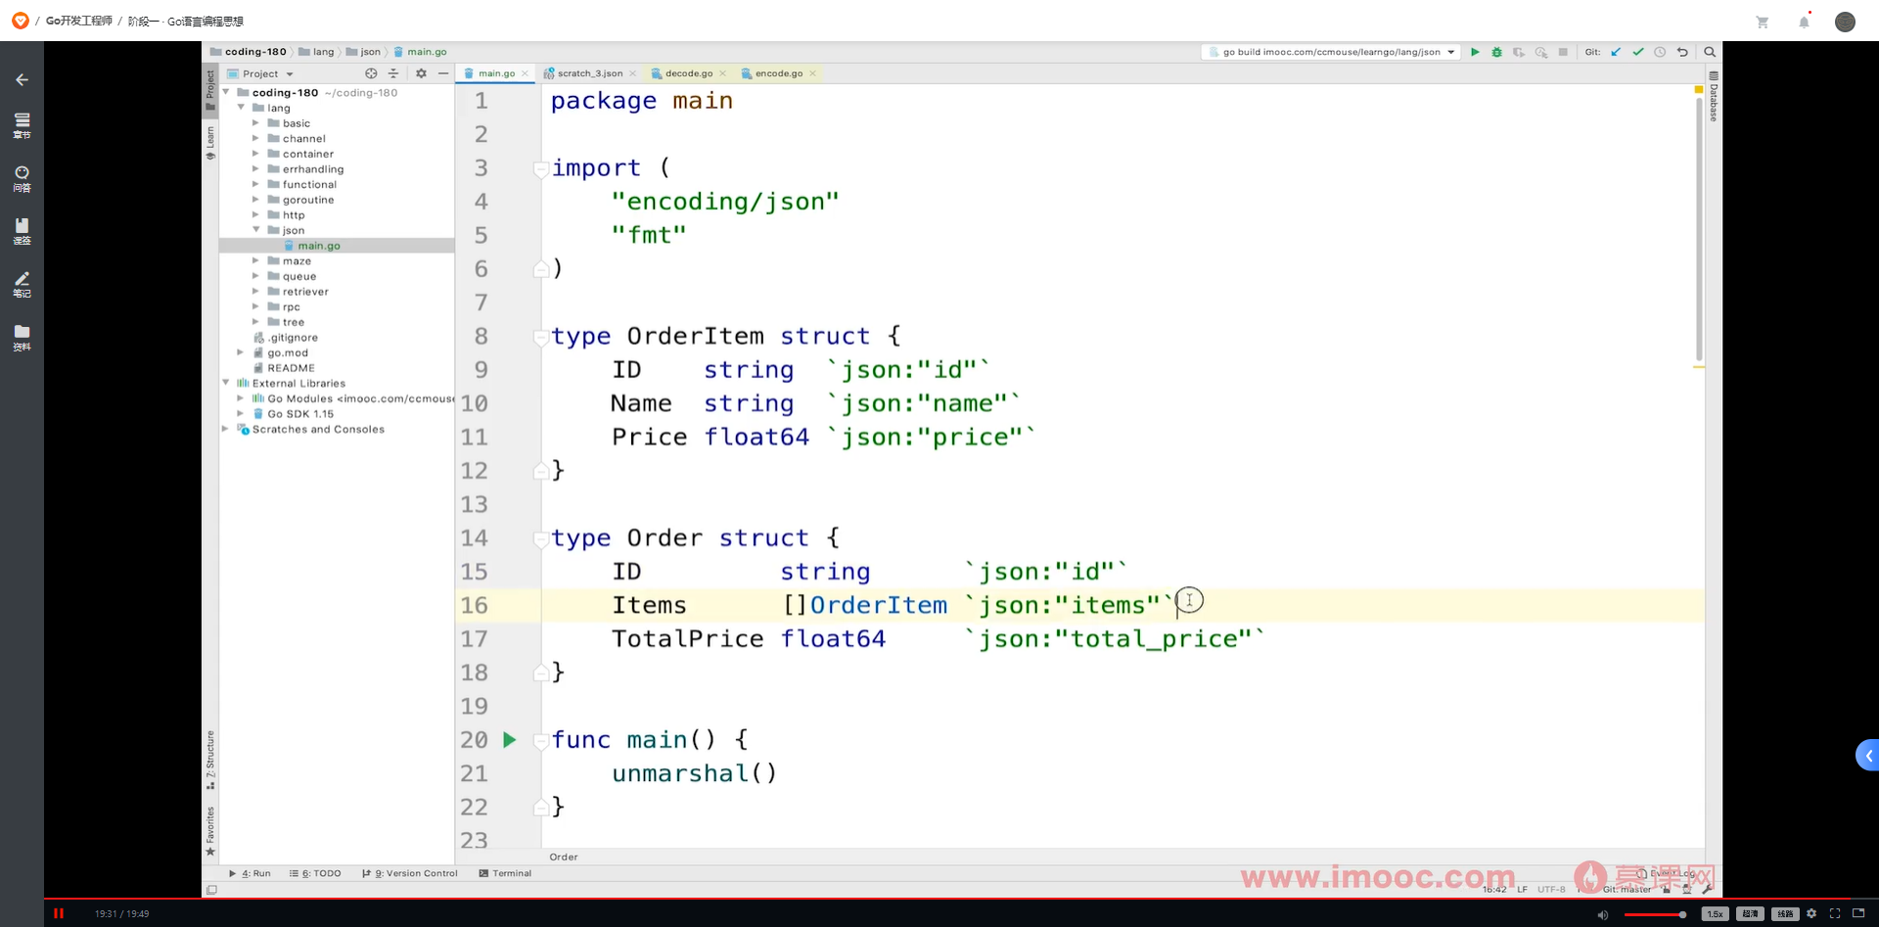Collapse the lang folder
This screenshot has height=927, width=1879.
[241, 108]
